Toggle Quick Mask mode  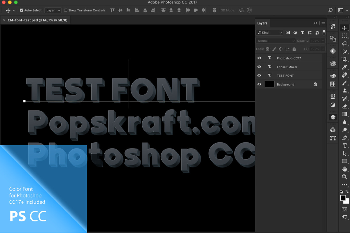tap(344, 209)
